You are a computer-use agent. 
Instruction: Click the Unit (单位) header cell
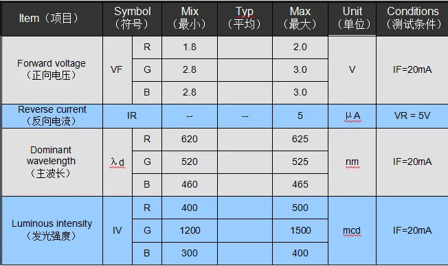point(352,19)
